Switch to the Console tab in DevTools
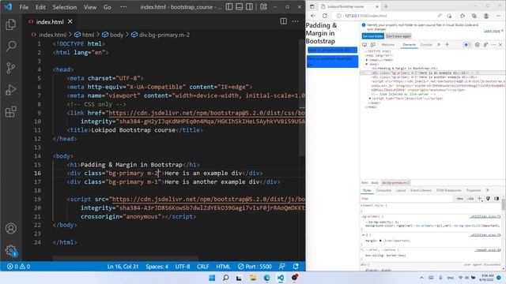 426,45
